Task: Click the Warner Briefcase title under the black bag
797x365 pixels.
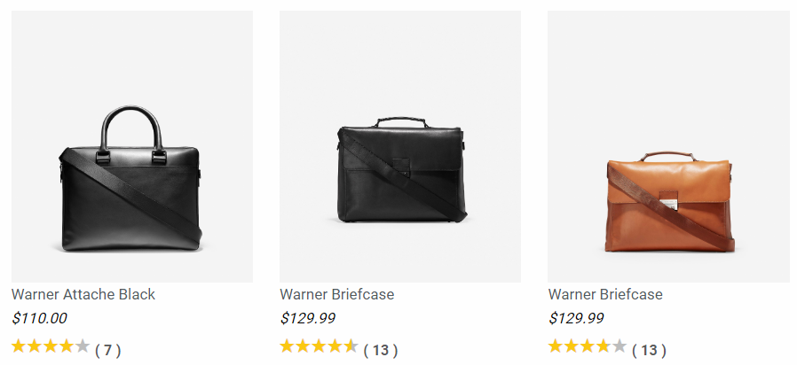Action: point(337,294)
